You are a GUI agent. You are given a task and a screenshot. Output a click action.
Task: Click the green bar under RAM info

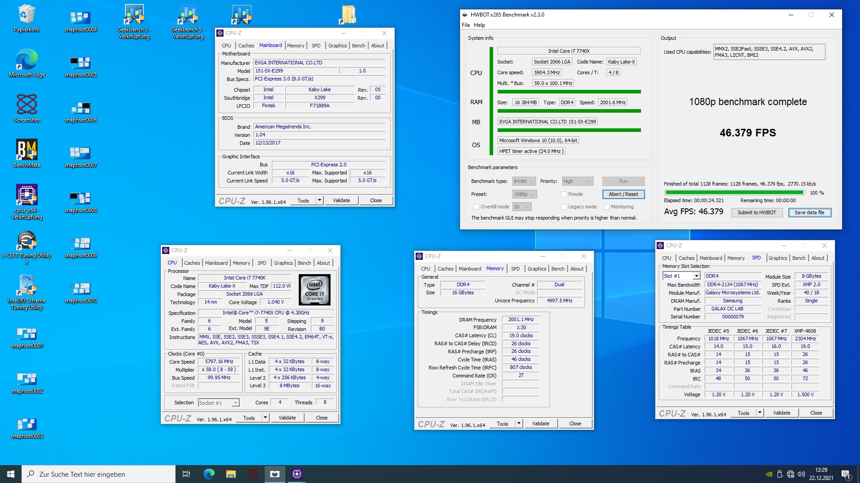[569, 111]
